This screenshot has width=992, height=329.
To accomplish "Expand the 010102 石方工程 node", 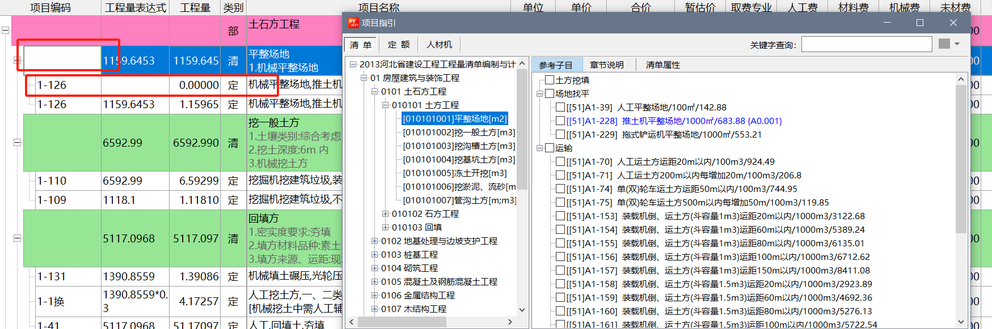I will coord(385,214).
